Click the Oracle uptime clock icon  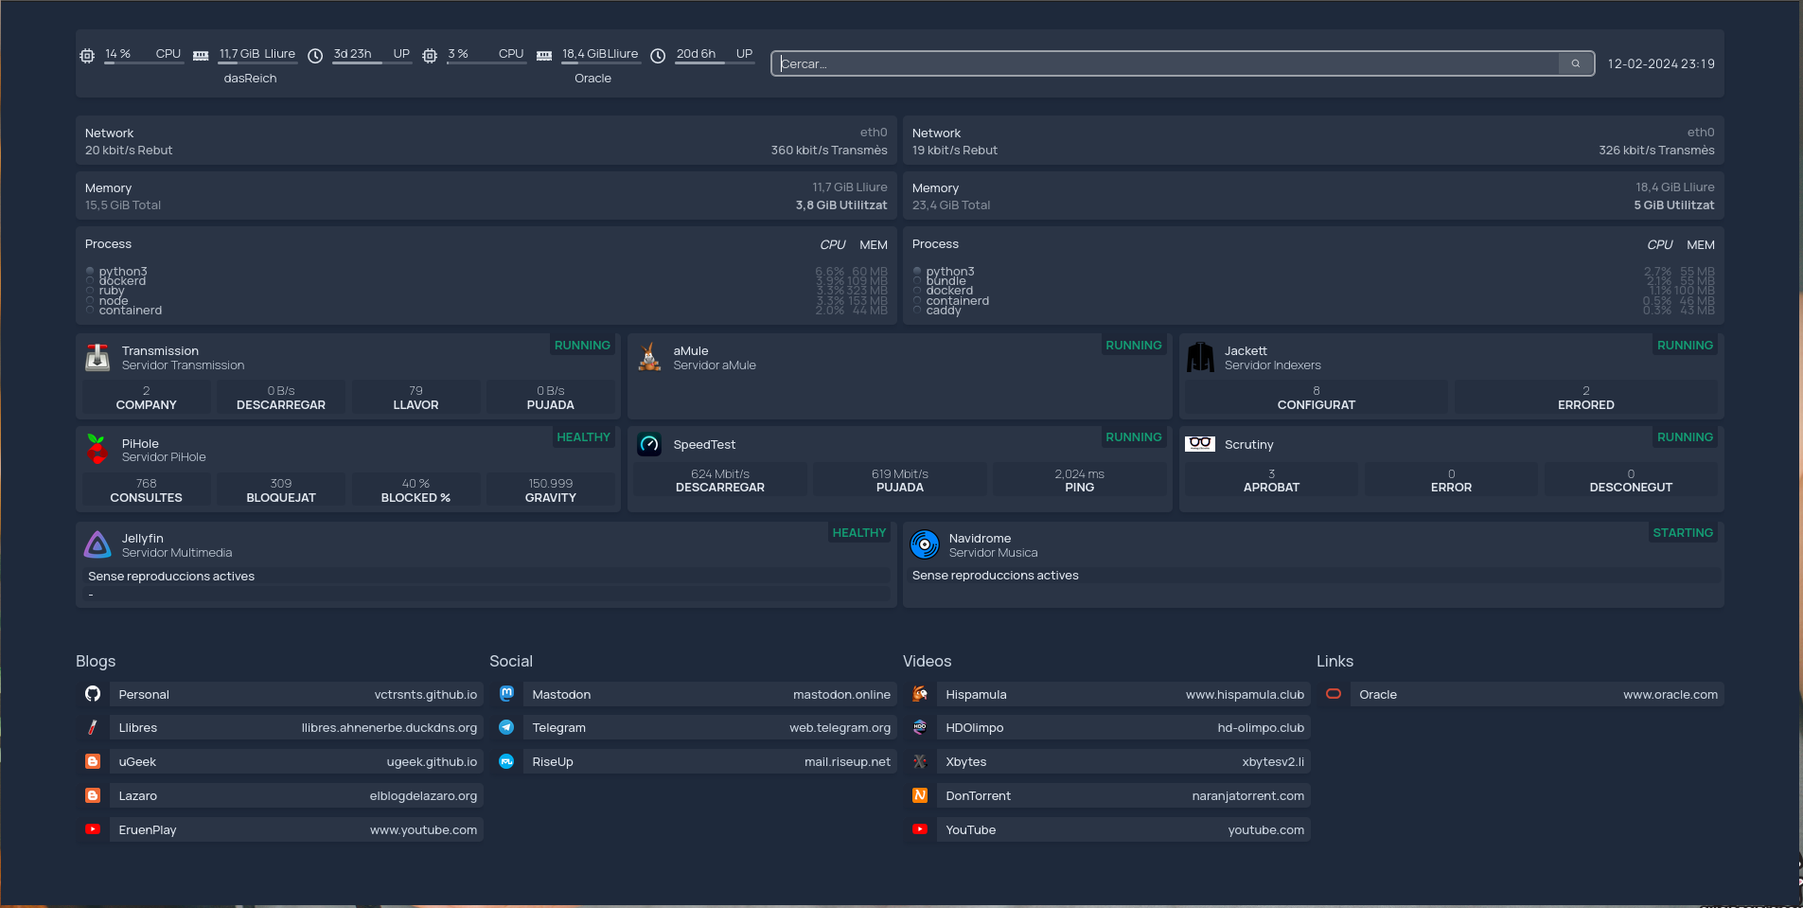coord(658,56)
